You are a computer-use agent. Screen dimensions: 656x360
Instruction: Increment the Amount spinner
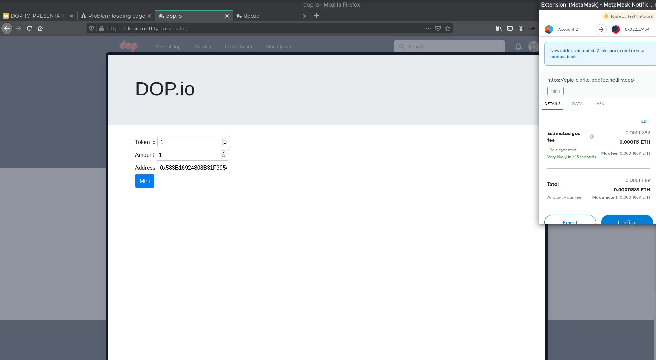[224, 153]
